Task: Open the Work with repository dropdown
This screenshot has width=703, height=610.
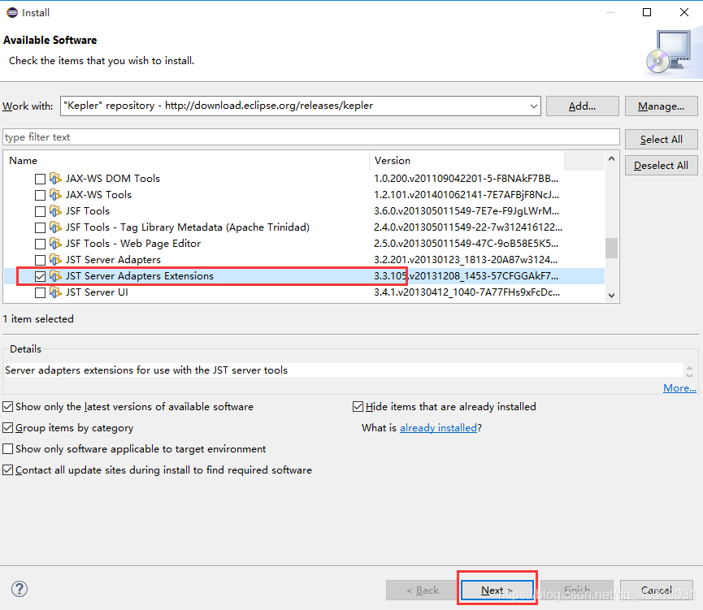Action: click(x=533, y=106)
